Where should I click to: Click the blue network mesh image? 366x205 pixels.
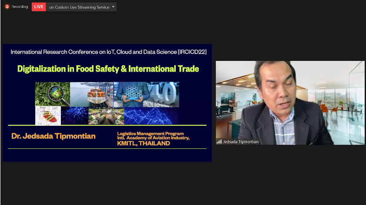(x=151, y=116)
